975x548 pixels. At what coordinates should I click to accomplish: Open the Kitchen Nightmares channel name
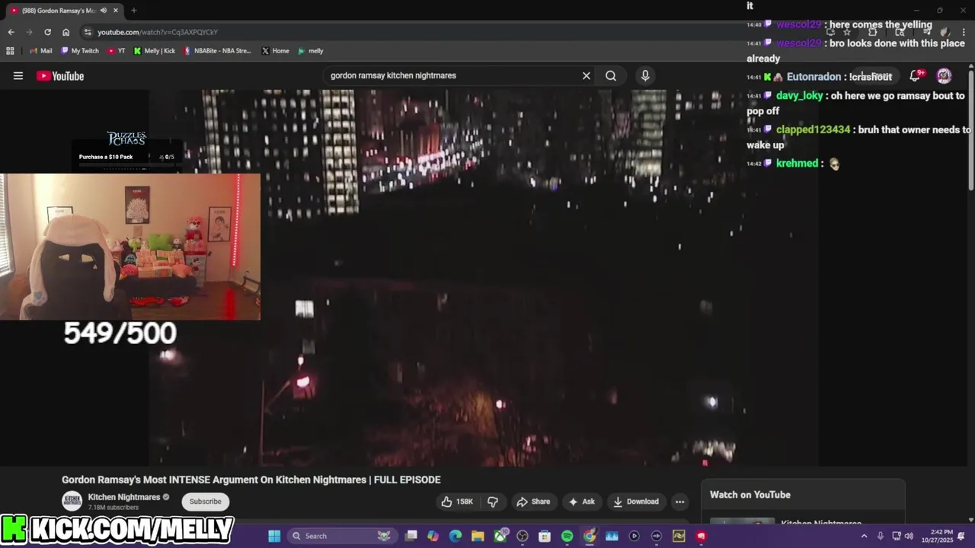tap(124, 497)
